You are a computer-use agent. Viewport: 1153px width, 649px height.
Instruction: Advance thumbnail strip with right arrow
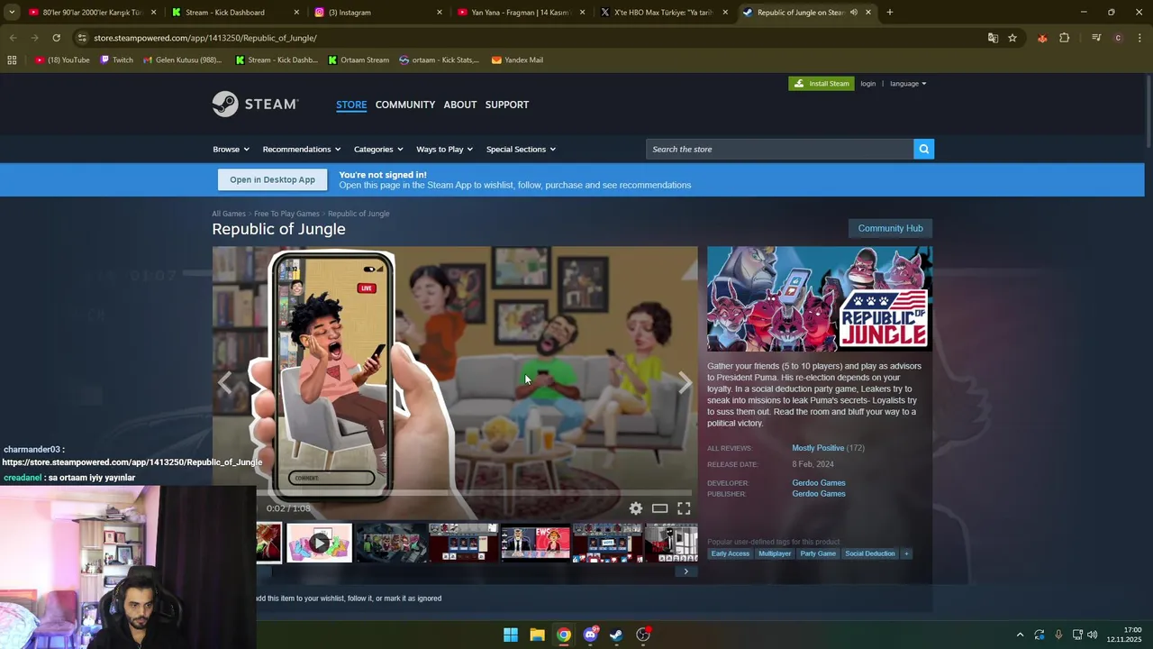pos(685,571)
